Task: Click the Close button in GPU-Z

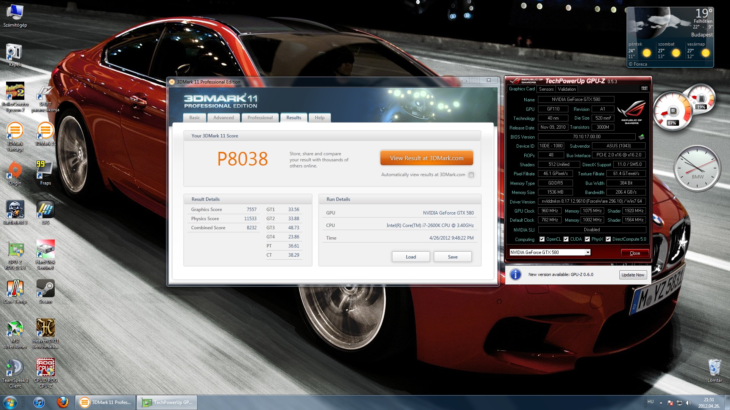Action: pos(635,253)
